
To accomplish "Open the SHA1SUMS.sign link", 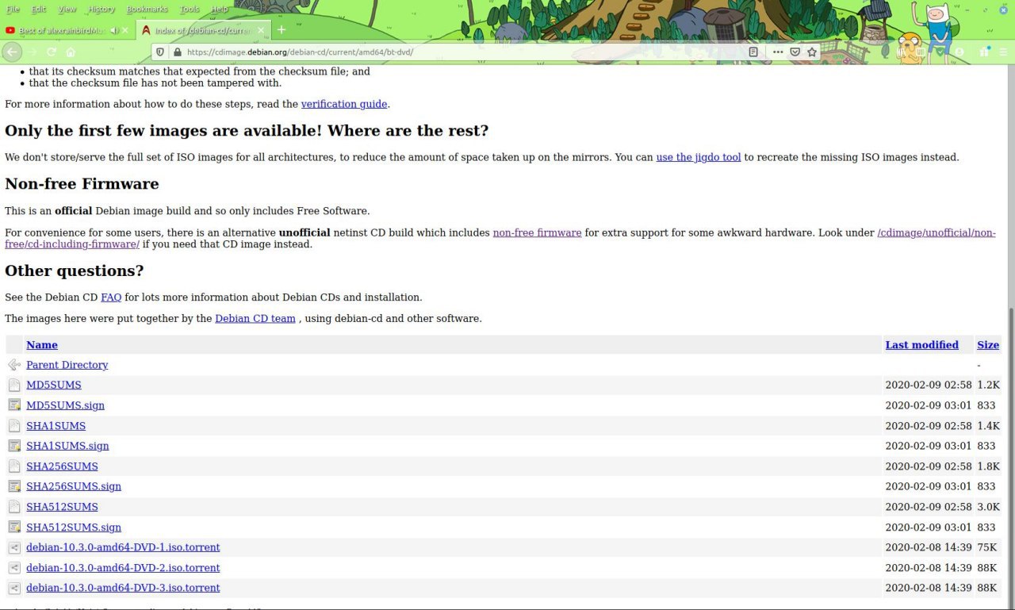I will [x=67, y=446].
